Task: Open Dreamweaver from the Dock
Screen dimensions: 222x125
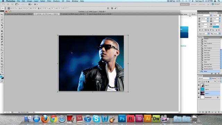Action: [156, 118]
